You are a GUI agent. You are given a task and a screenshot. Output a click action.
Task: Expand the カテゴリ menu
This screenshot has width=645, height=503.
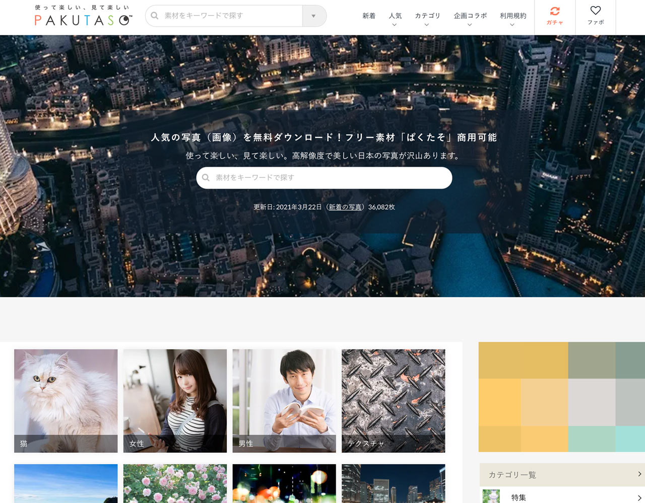(427, 19)
